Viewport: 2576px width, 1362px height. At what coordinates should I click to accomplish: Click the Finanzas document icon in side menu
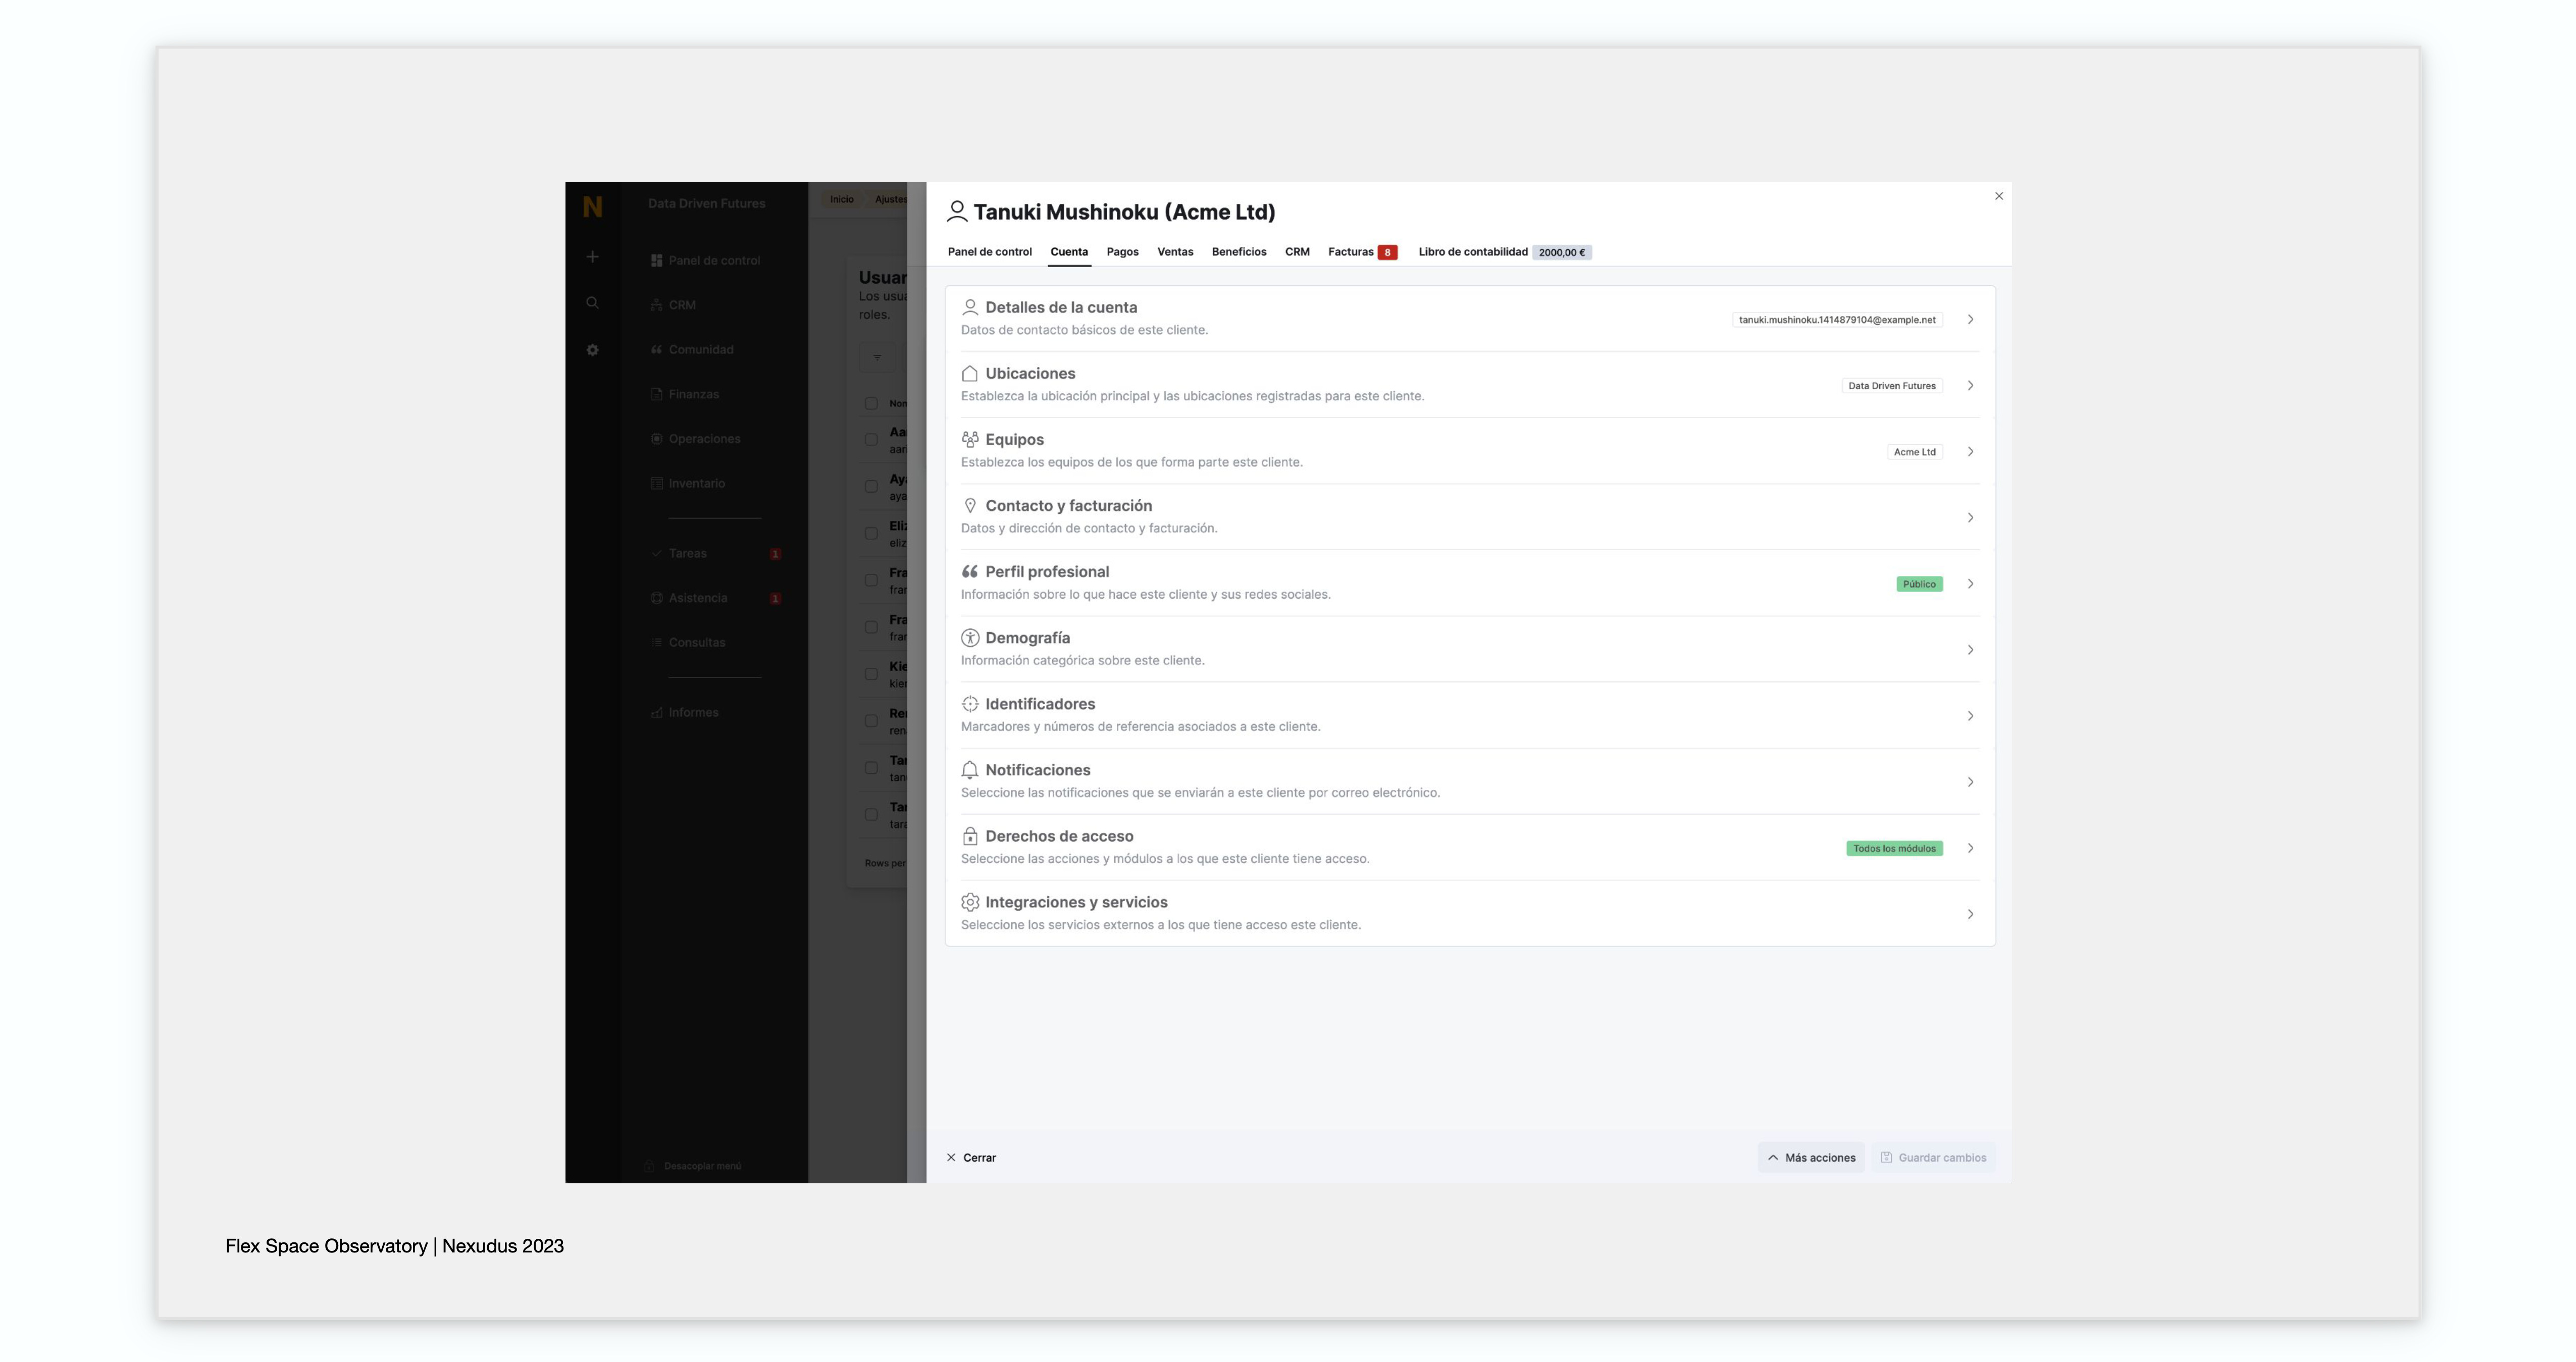tap(656, 394)
